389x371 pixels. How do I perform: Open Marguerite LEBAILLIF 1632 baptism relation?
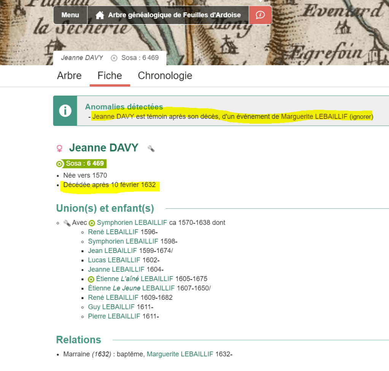click(x=180, y=354)
